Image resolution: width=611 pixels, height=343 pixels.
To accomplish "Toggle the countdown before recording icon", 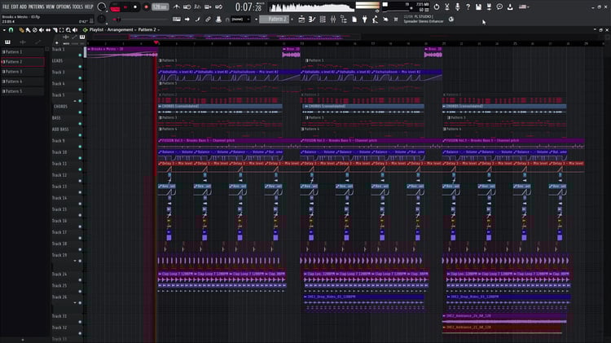I will [x=197, y=7].
